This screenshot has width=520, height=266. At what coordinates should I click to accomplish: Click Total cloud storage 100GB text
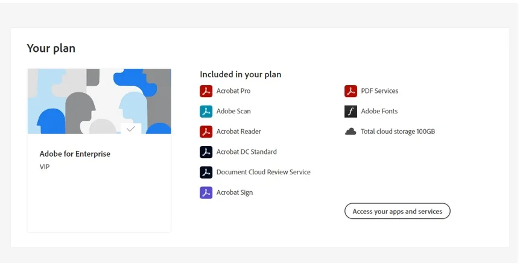pos(398,131)
